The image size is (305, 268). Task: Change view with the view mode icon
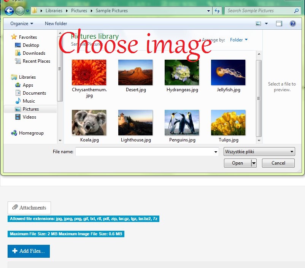(x=258, y=24)
